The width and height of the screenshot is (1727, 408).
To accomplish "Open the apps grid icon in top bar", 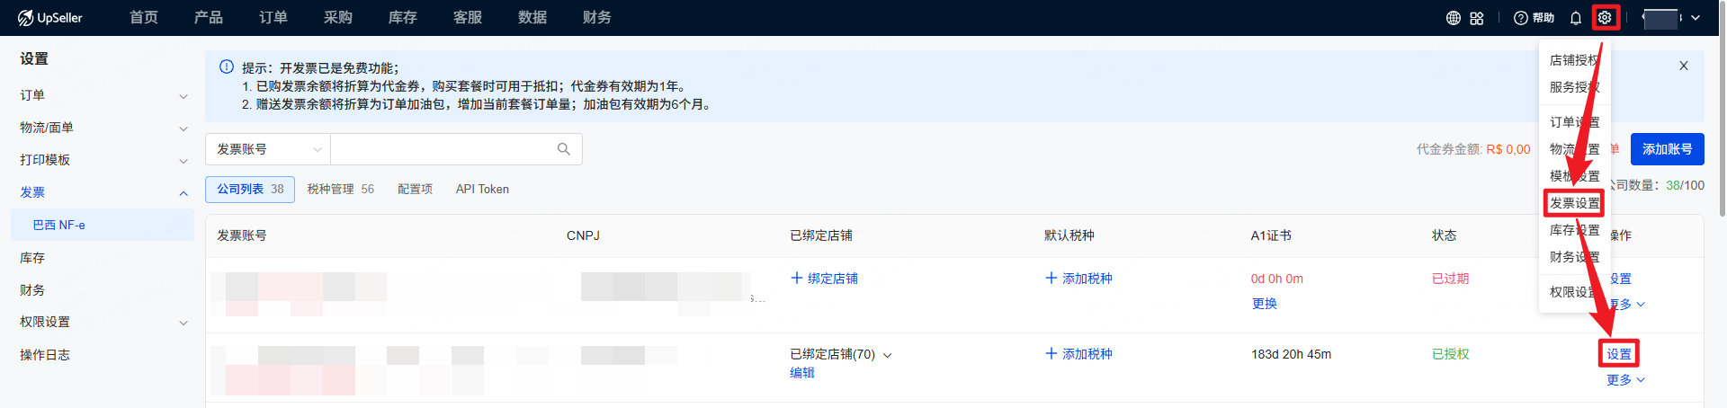I will (x=1477, y=18).
